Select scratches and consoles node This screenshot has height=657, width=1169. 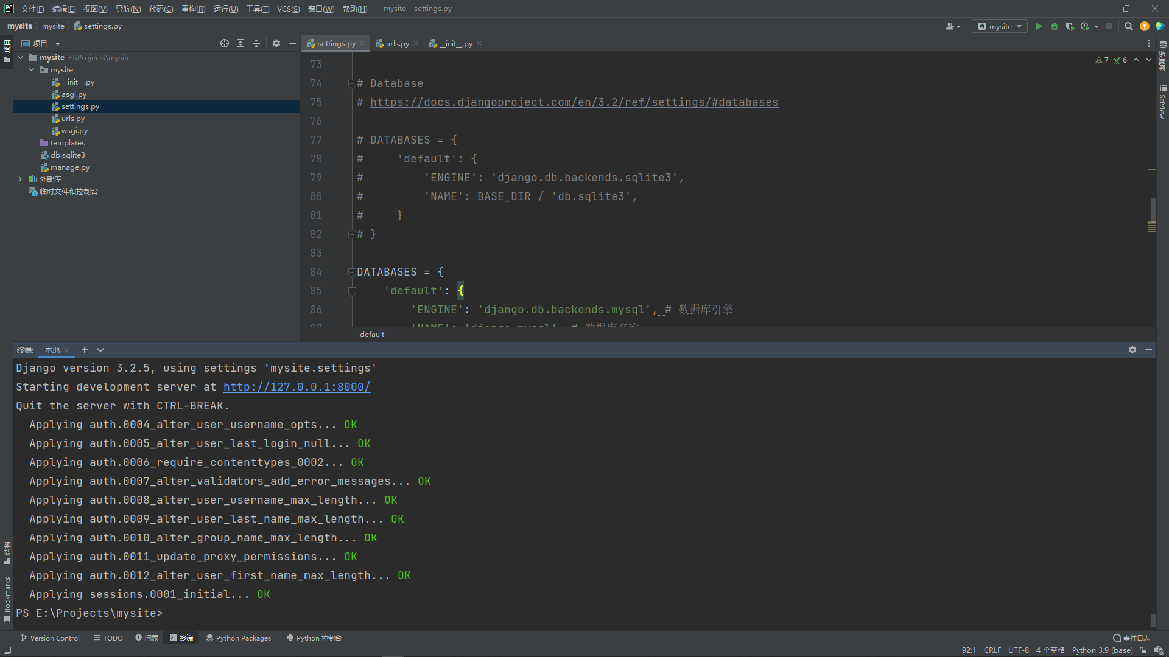[68, 191]
